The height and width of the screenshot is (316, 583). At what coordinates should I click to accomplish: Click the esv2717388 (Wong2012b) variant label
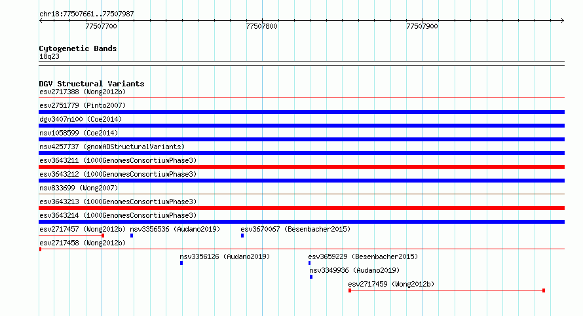pos(83,92)
